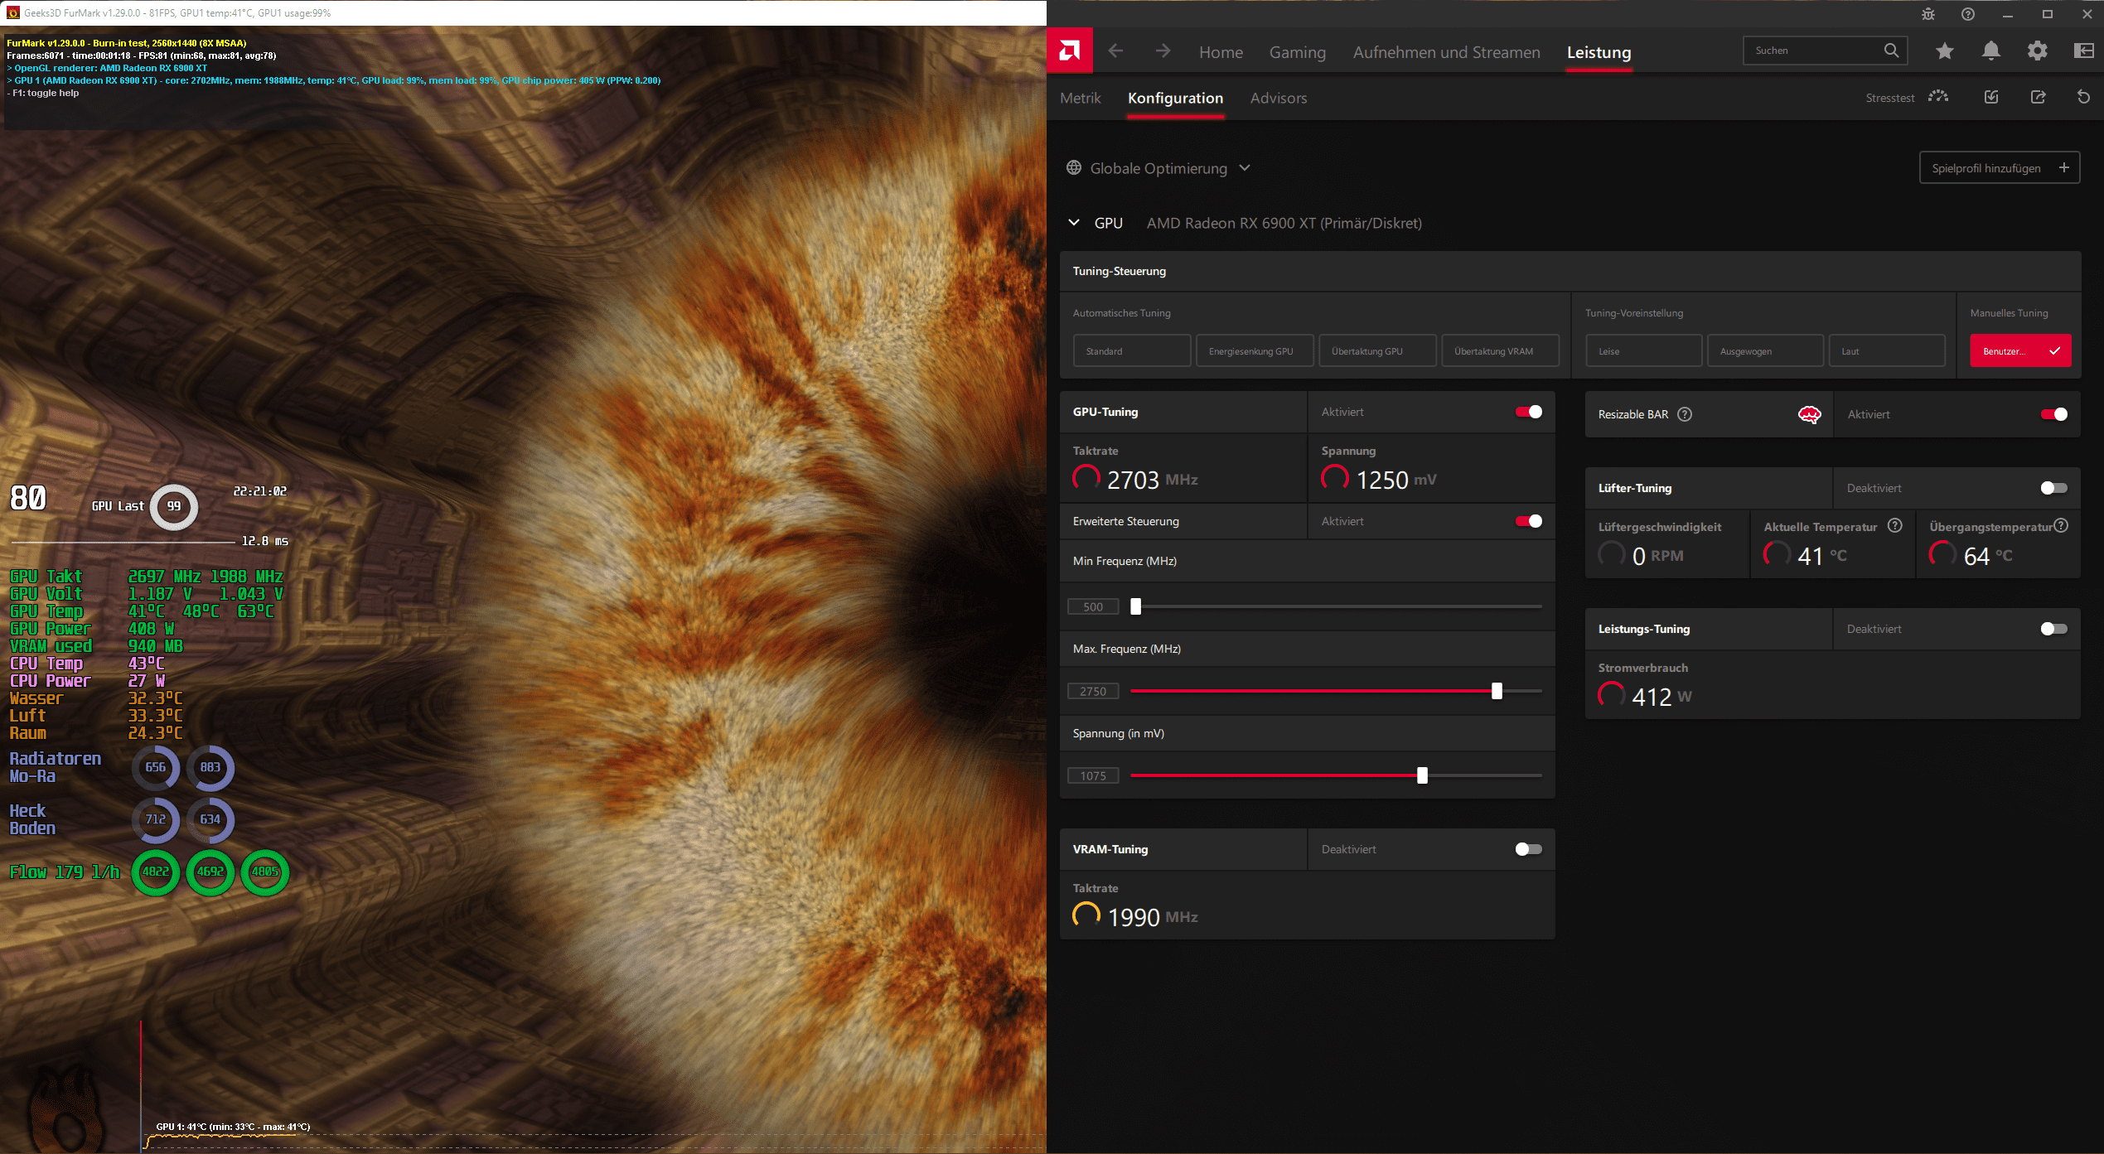This screenshot has width=2104, height=1154.
Task: Collapse the GPU section chevron
Action: tap(1074, 222)
